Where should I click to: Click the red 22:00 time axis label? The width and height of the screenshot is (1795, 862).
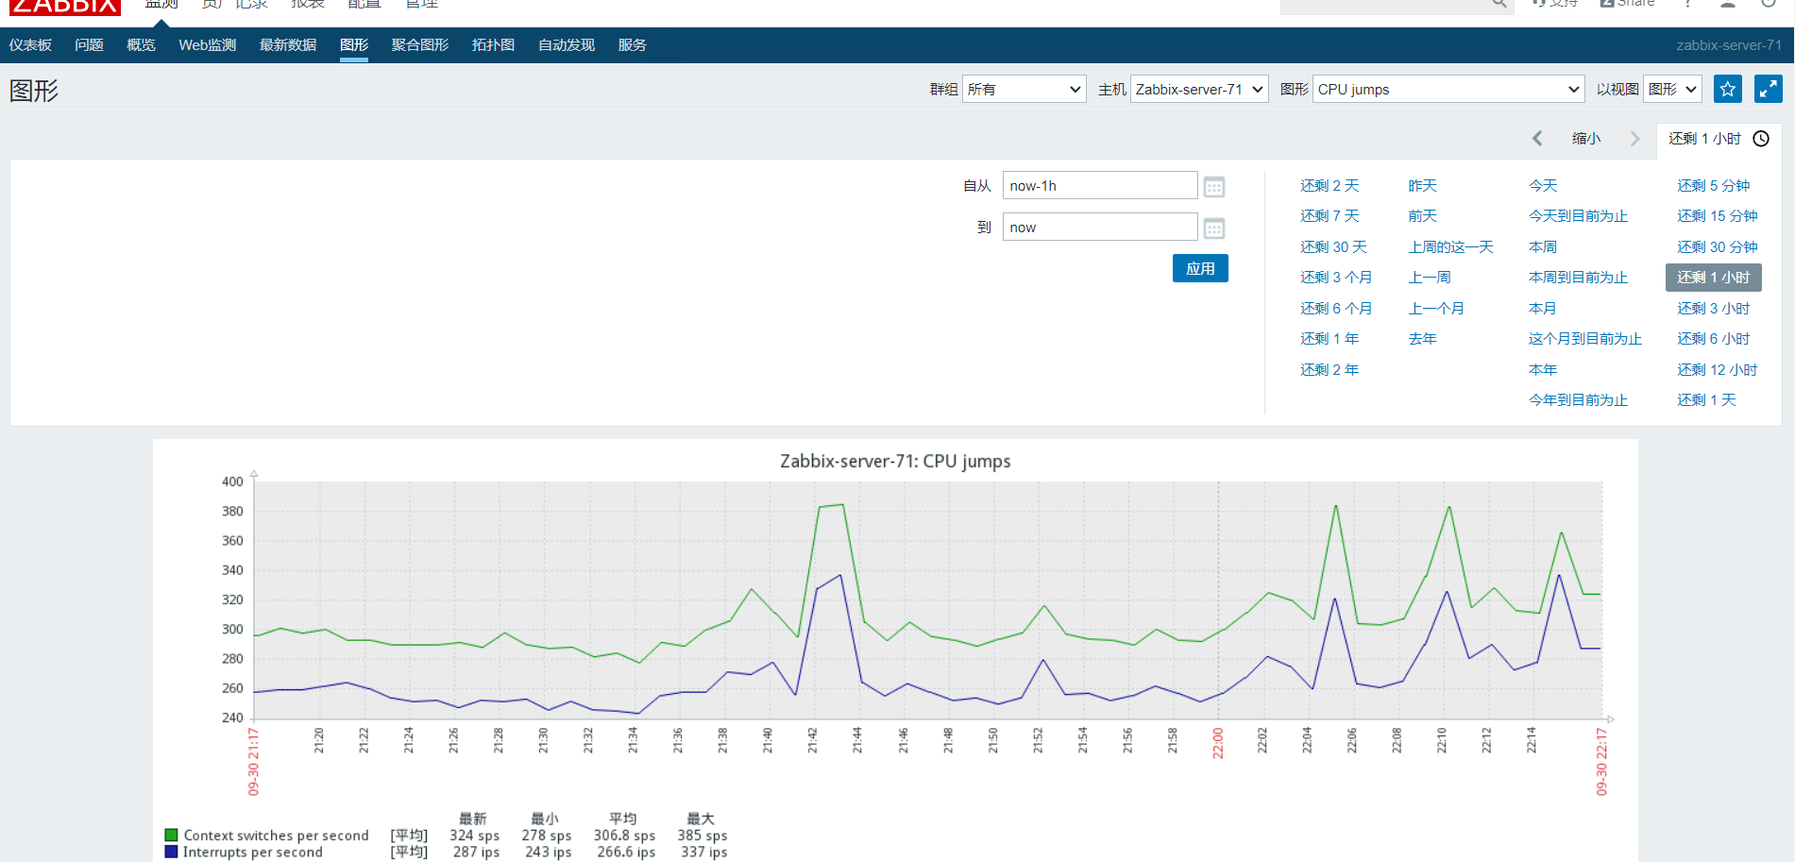[x=1218, y=743]
